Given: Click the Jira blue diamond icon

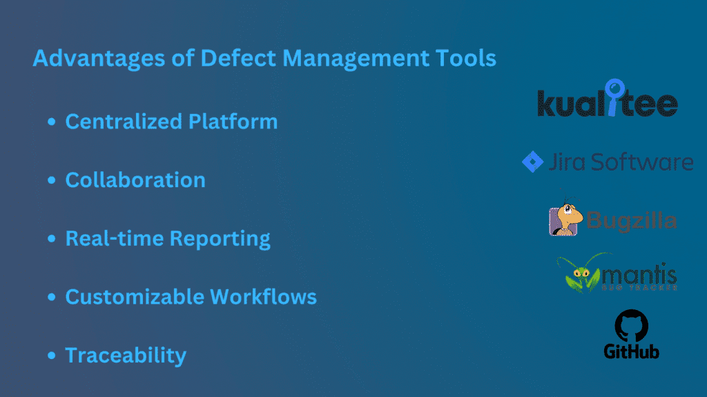Looking at the screenshot, I should 532,162.
